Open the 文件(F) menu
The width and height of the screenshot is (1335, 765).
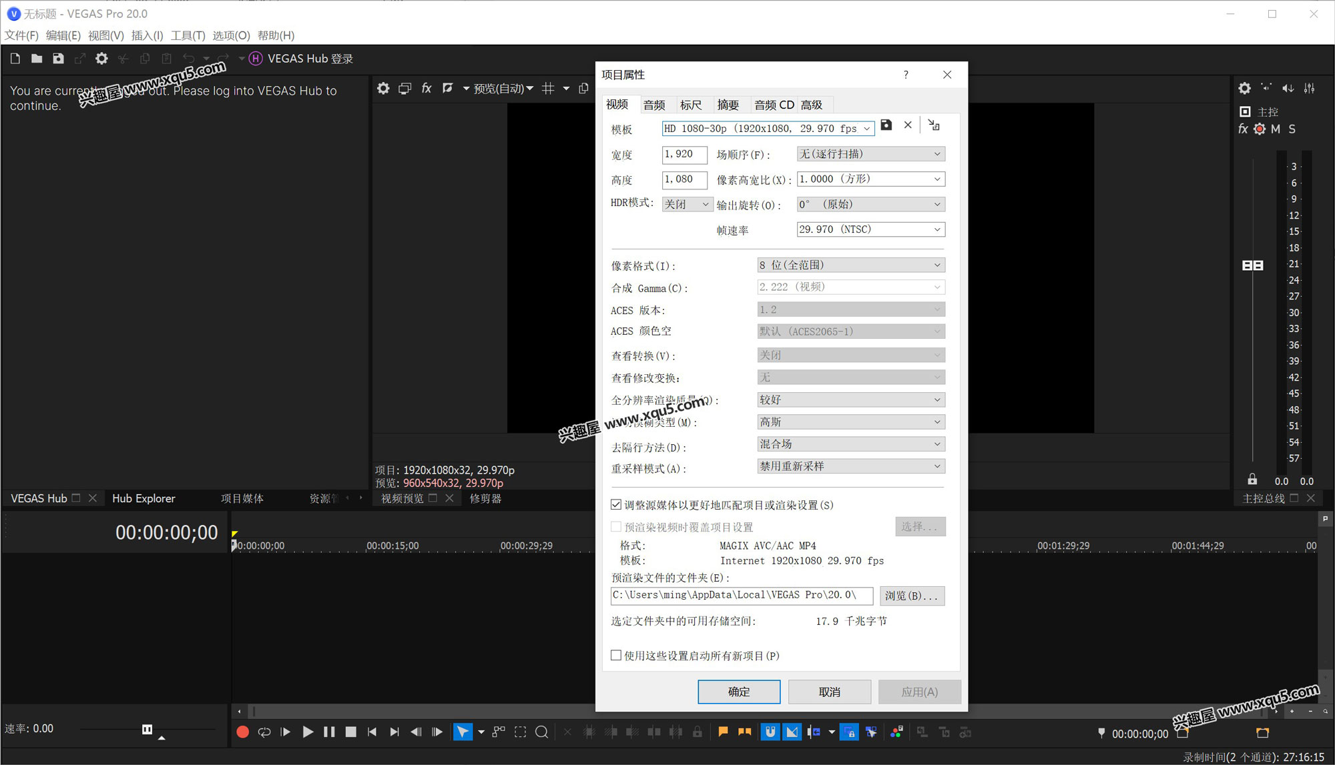click(21, 35)
